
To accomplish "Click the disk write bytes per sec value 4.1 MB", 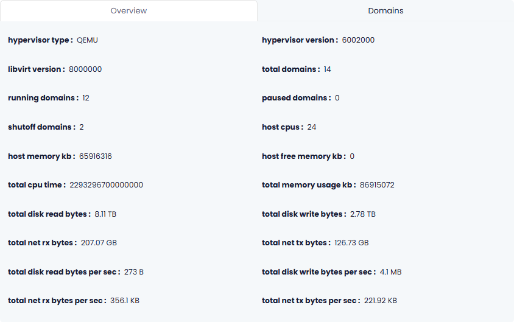I will coord(390,272).
